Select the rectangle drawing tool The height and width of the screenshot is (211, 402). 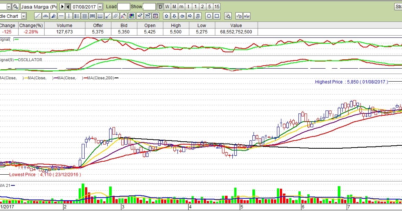click(217, 16)
